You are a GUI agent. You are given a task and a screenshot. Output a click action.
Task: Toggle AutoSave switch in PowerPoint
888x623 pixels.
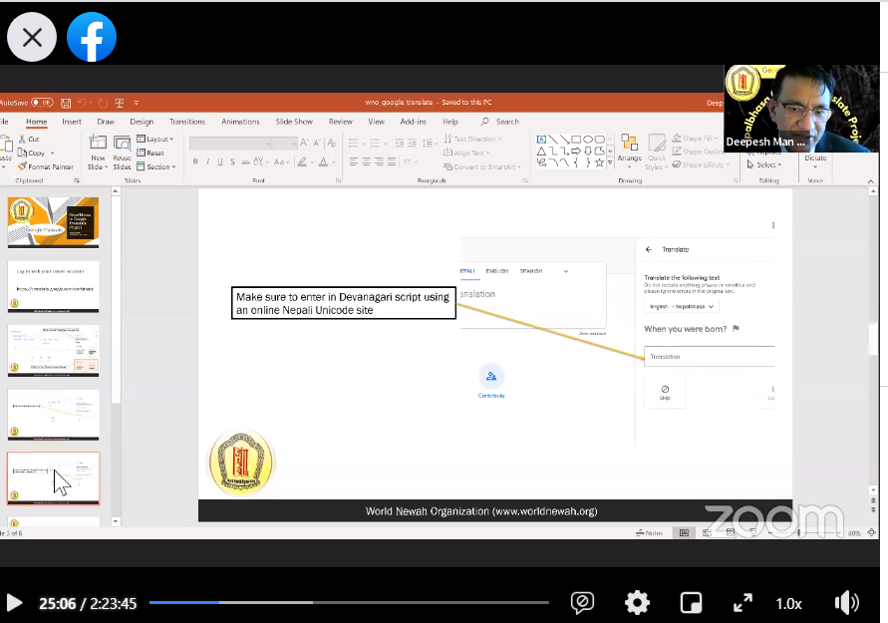pyautogui.click(x=42, y=103)
